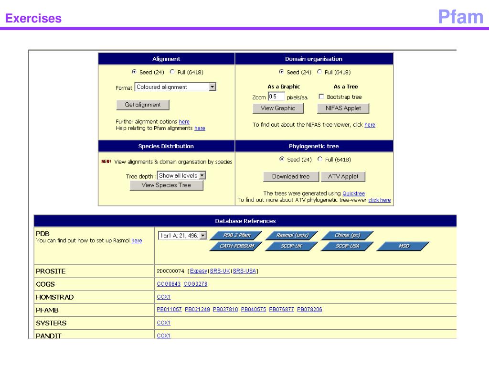This screenshot has height=367, width=489.
Task: Open the PB011057 Pfam-B link
Action: click(x=169, y=309)
